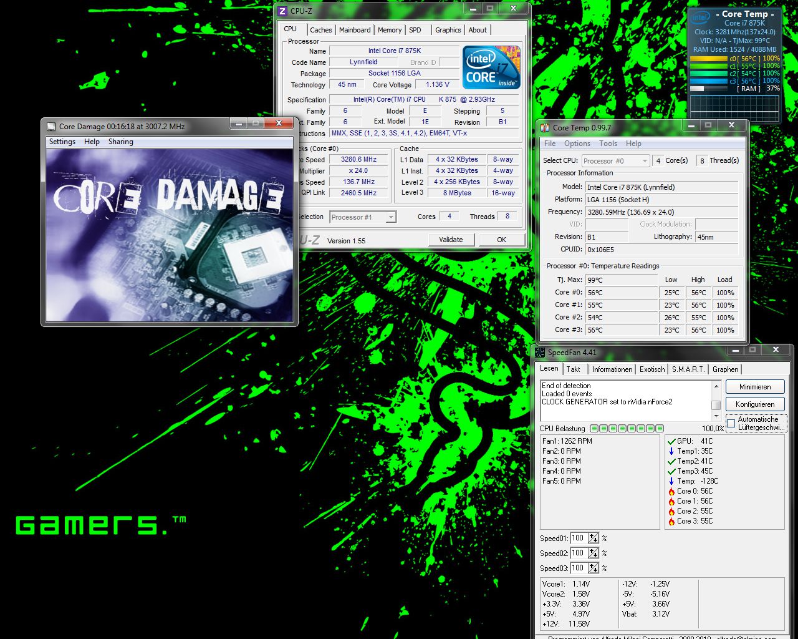Adjust the Speed02 spinner arrows
Screen dimensions: 798x639
tap(594, 553)
